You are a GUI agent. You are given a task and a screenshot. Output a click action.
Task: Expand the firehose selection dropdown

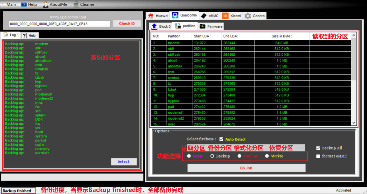click(302, 148)
